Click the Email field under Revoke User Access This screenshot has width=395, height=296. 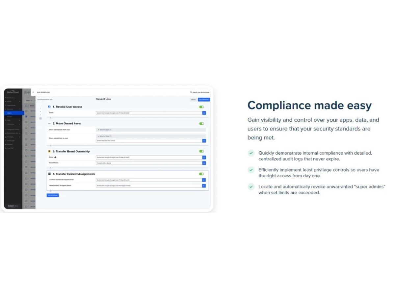(x=149, y=113)
